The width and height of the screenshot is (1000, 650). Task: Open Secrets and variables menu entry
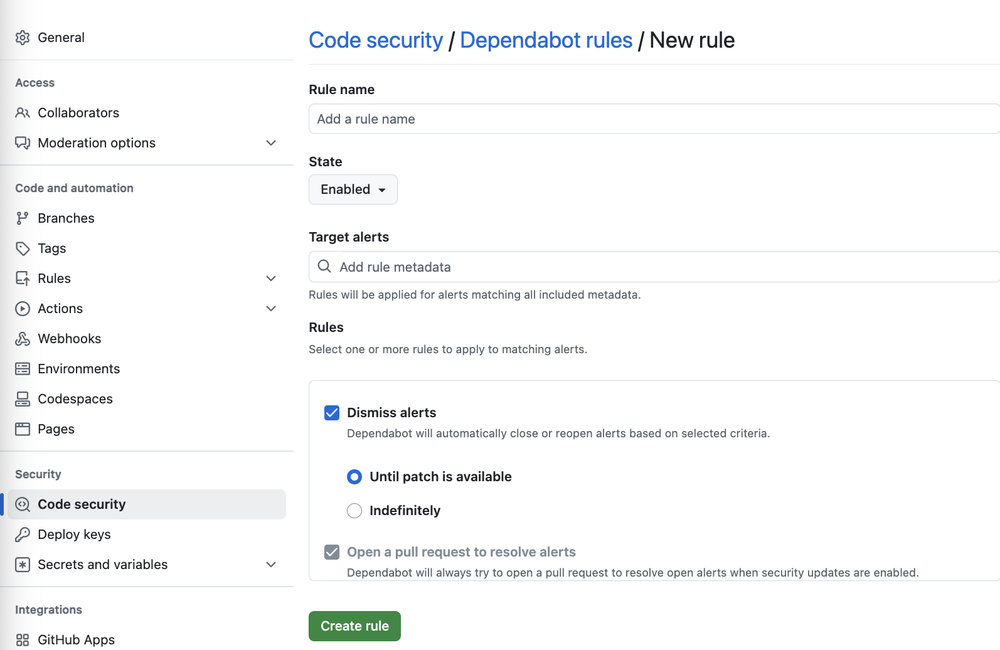pos(102,564)
